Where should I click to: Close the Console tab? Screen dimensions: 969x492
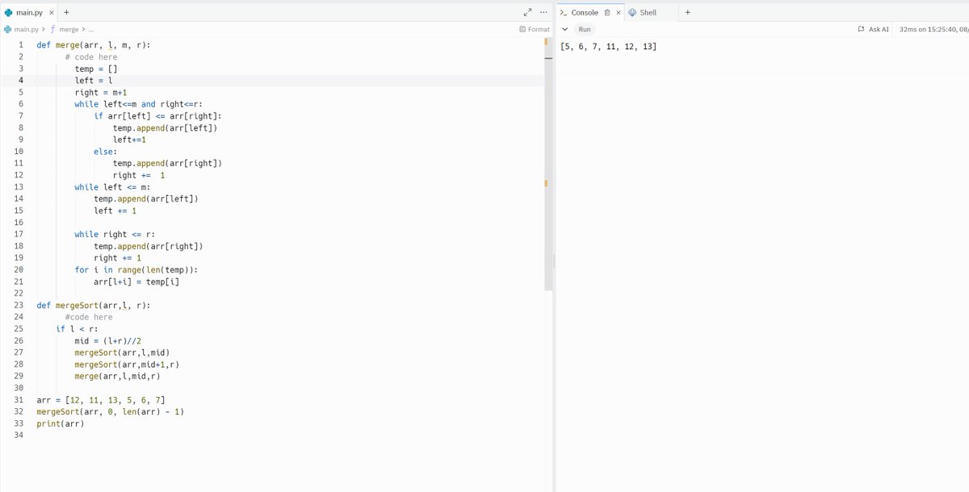[619, 12]
